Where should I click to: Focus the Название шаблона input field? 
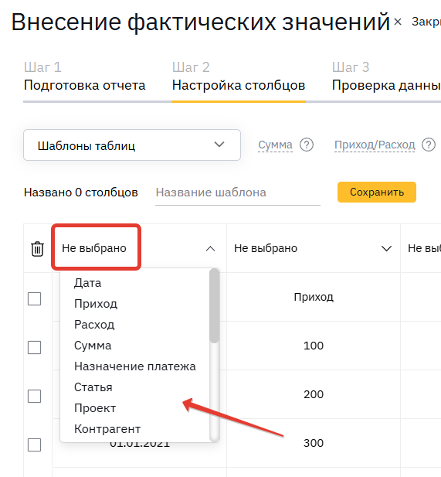coord(238,193)
